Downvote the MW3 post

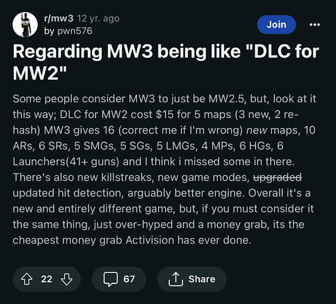(67, 279)
